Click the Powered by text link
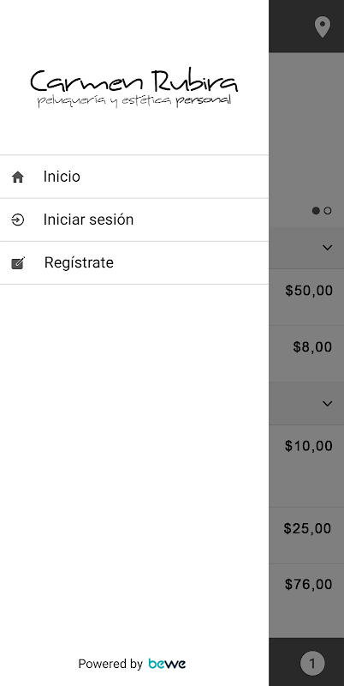The height and width of the screenshot is (686, 344). pos(110,664)
